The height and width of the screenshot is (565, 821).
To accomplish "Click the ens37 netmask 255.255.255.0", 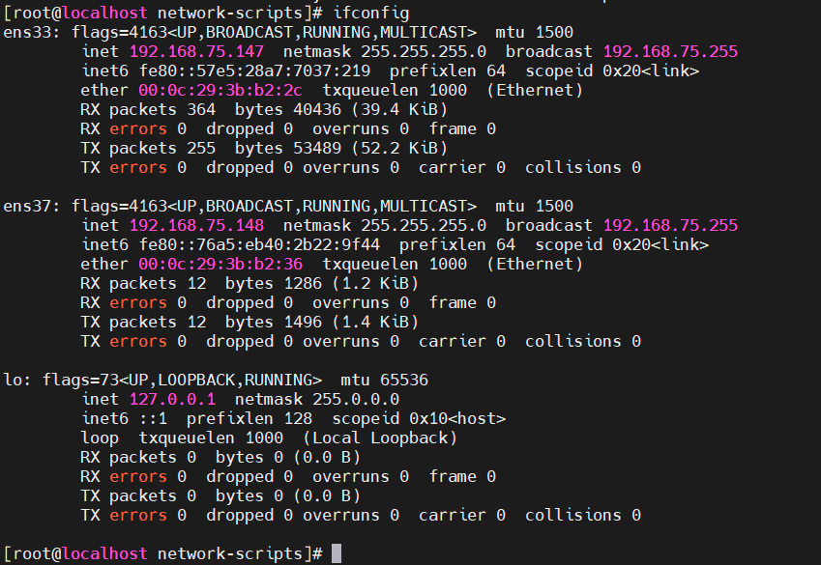I will coord(424,225).
